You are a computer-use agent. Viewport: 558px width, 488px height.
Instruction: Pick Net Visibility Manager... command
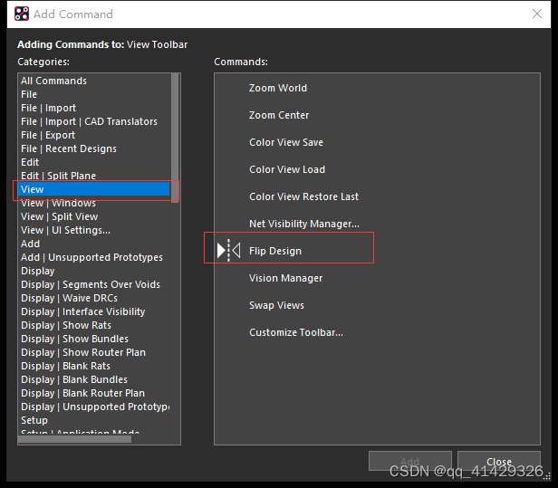click(304, 224)
